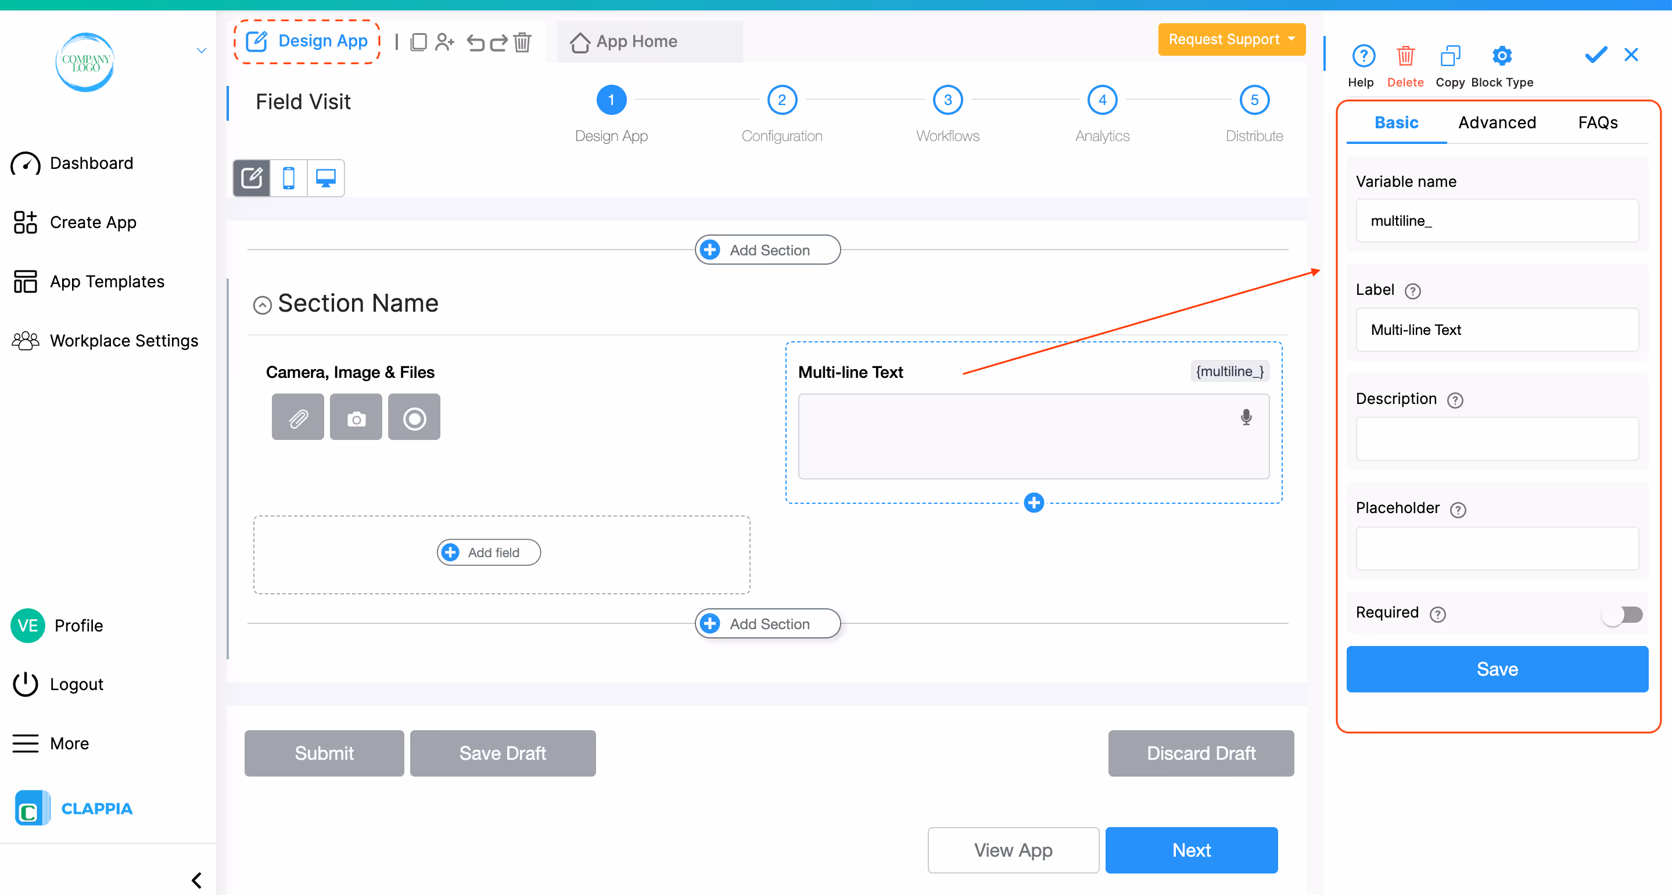Copy the field using Copy icon
The height and width of the screenshot is (895, 1672).
(x=1449, y=56)
